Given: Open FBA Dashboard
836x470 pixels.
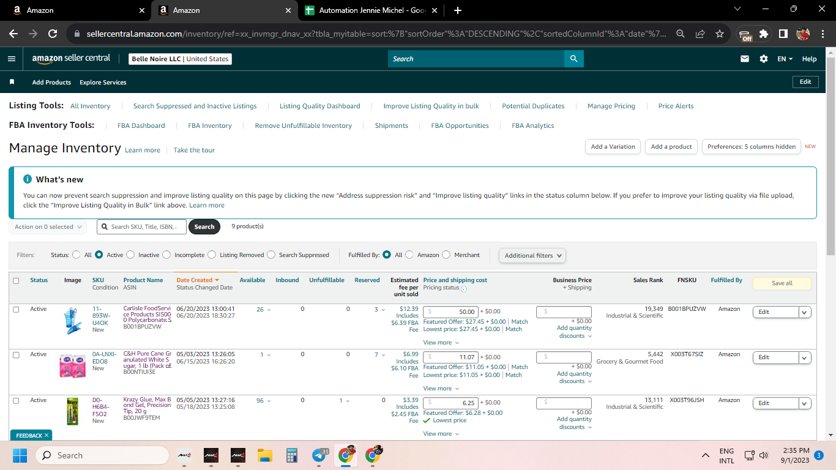Looking at the screenshot, I should click(x=141, y=125).
